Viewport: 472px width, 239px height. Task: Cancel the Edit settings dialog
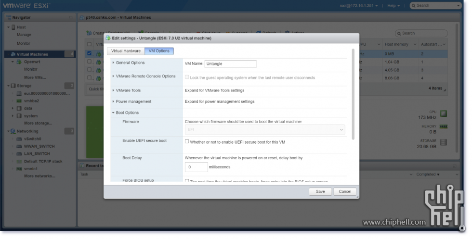click(x=345, y=191)
